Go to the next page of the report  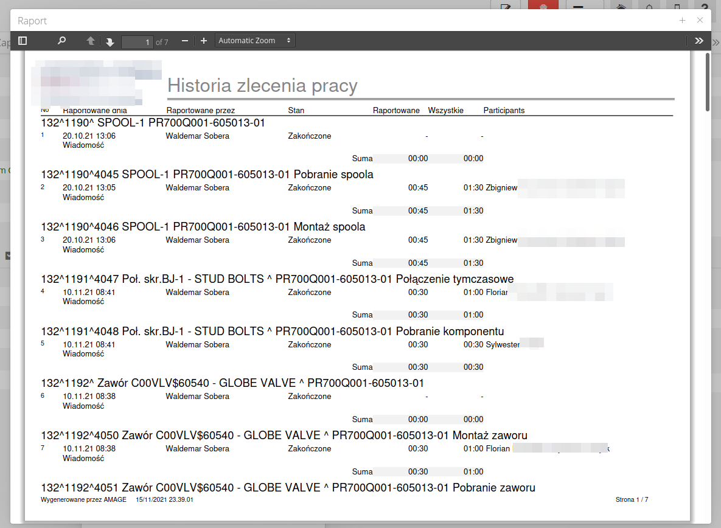click(110, 40)
